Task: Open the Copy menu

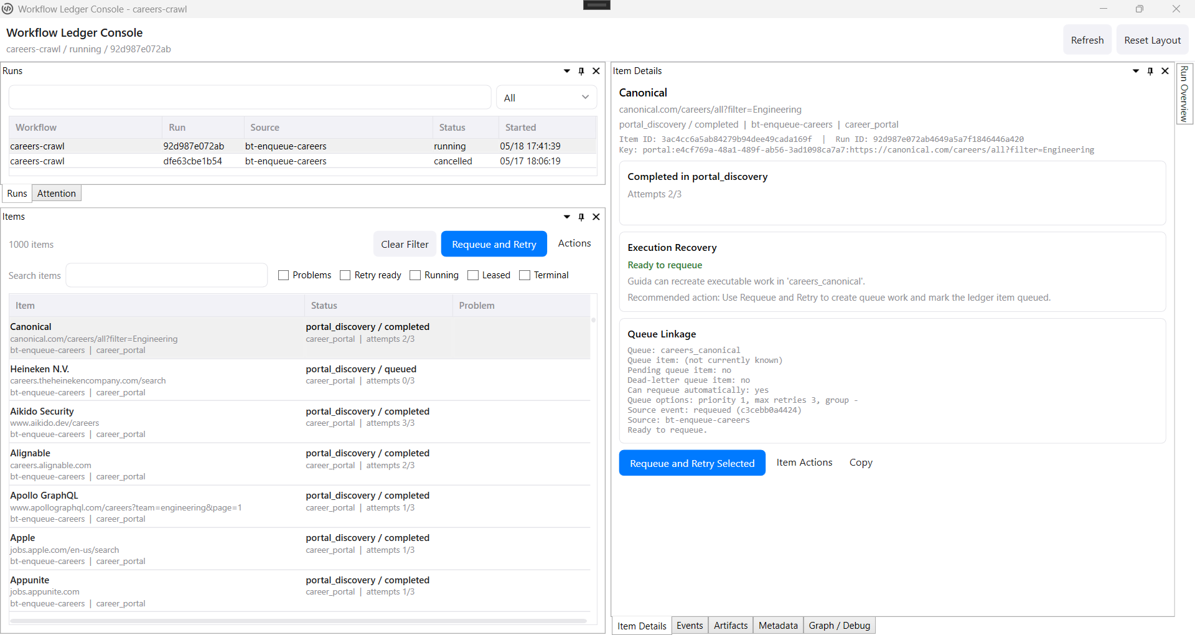Action: tap(861, 463)
